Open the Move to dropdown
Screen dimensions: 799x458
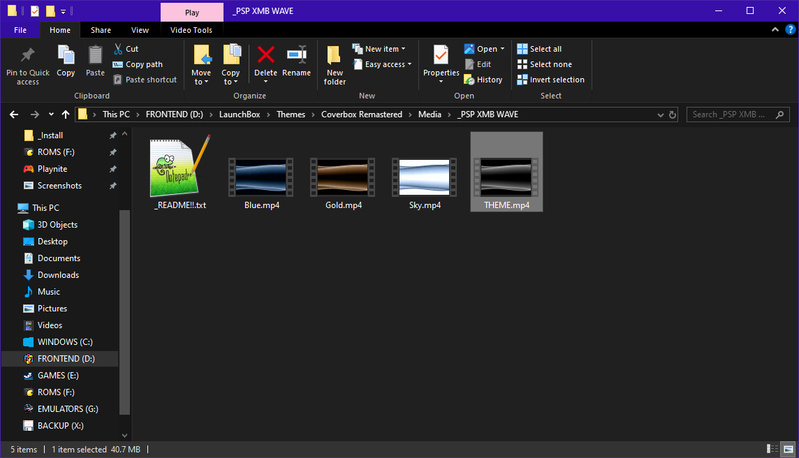point(201,65)
